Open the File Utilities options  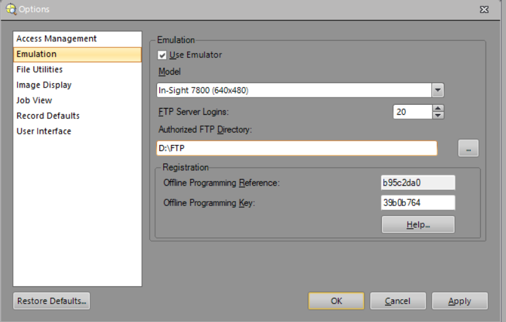[x=77, y=69]
